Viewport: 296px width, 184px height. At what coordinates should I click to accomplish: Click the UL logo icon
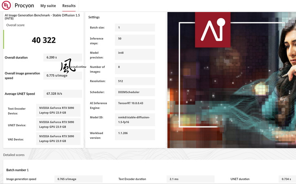point(6,6)
